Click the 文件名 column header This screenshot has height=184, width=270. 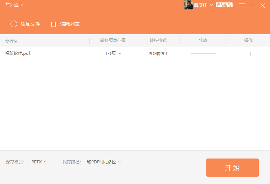click(x=11, y=41)
